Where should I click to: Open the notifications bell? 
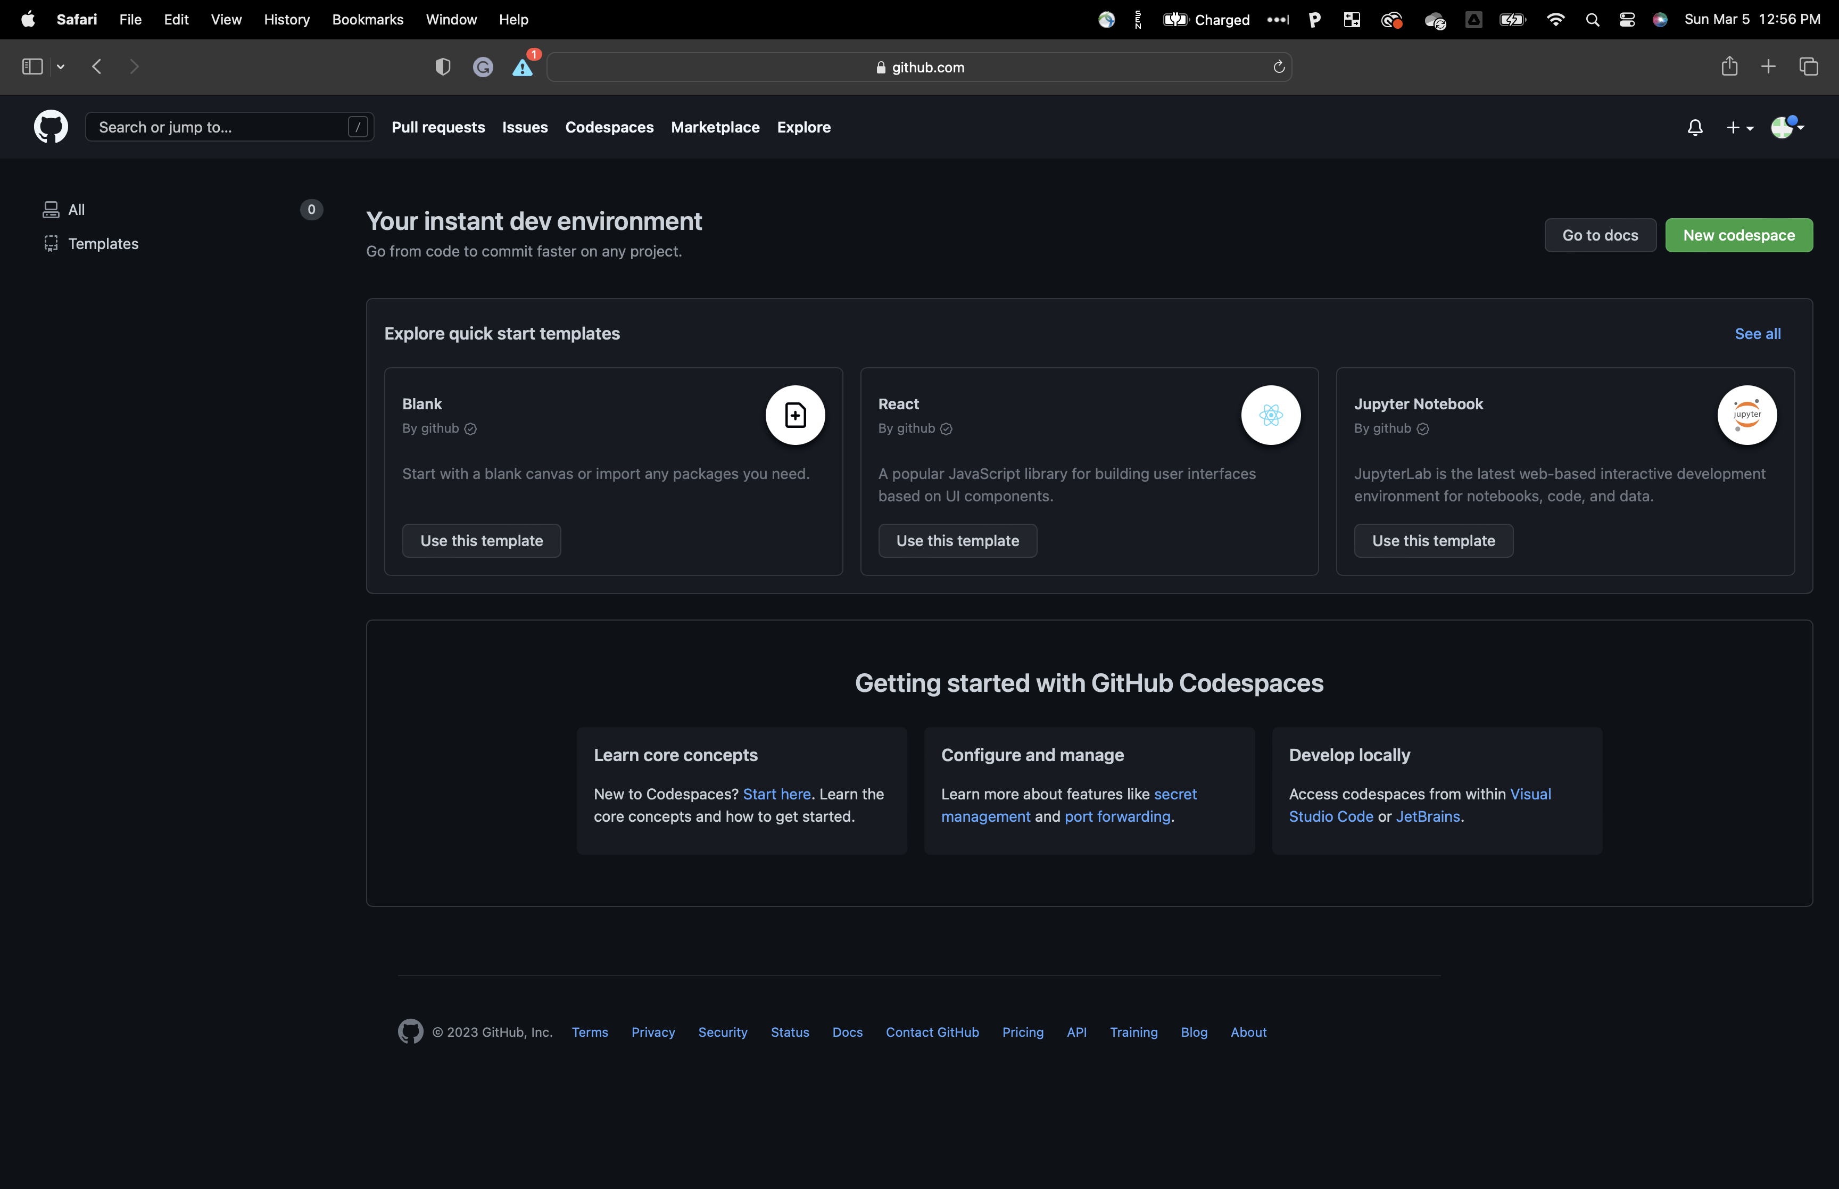click(x=1695, y=127)
